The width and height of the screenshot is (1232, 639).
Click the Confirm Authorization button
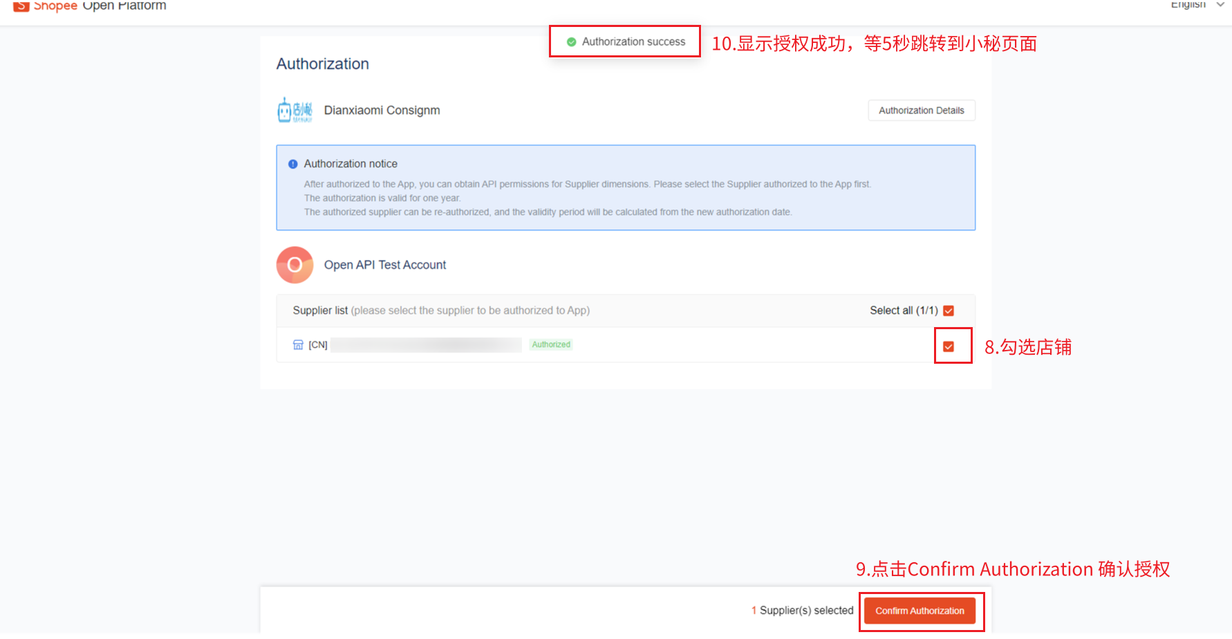pyautogui.click(x=920, y=611)
